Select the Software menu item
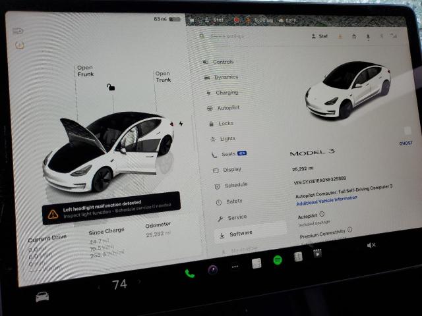This screenshot has width=422, height=316. tap(251, 233)
